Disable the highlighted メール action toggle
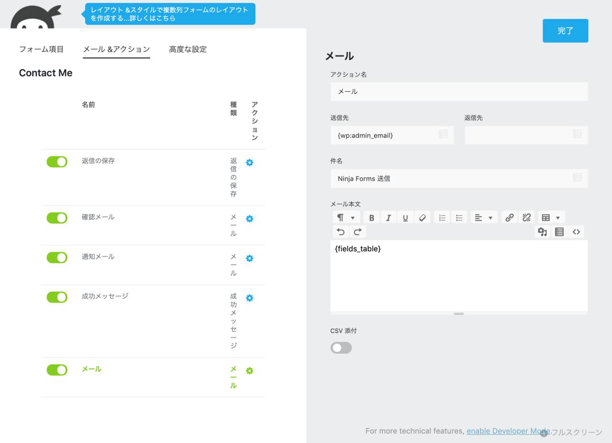This screenshot has width=612, height=443. point(57,370)
